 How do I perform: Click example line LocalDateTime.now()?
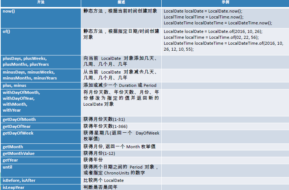[x=218, y=23]
